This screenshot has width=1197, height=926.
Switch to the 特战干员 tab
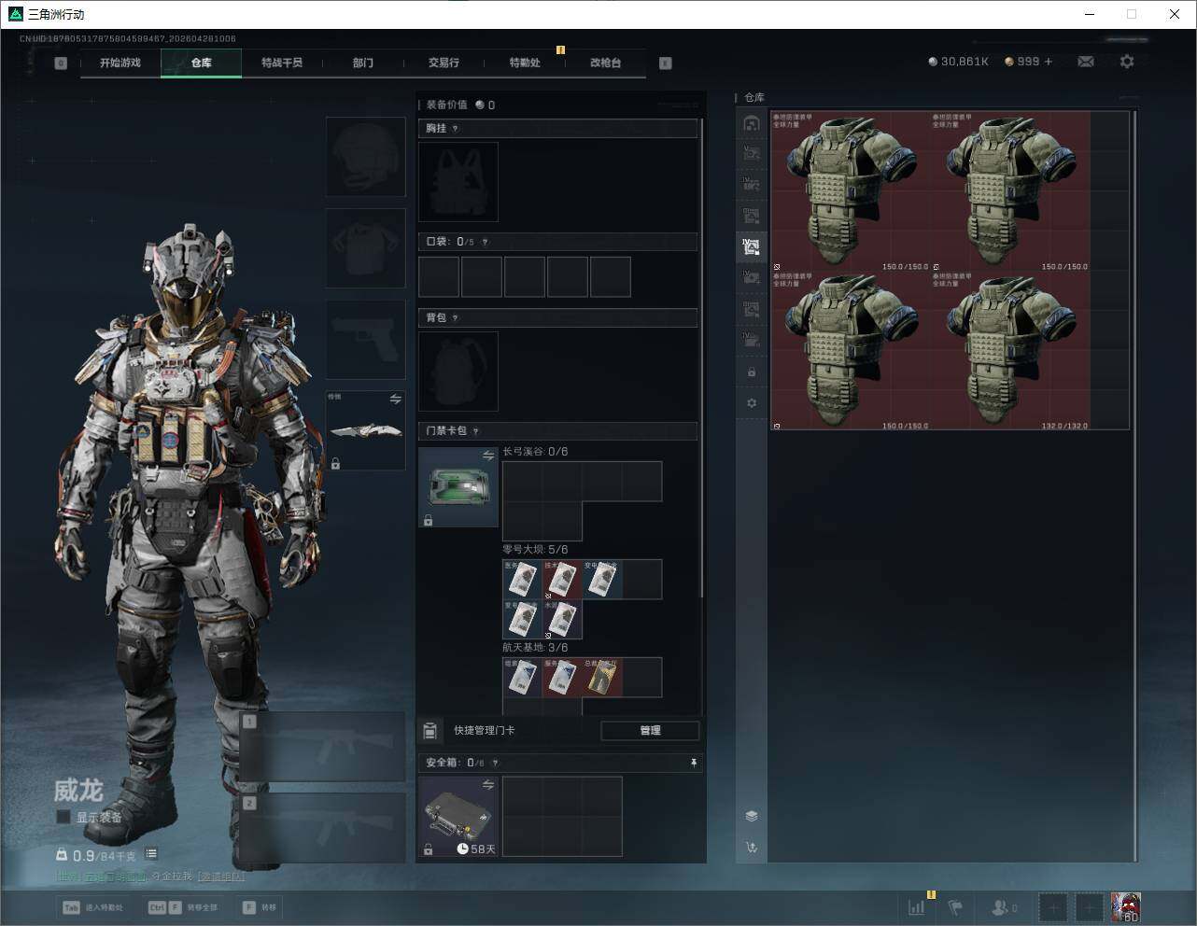(x=282, y=63)
